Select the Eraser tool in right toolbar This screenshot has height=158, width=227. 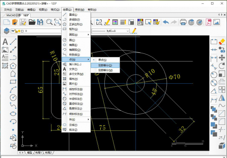pyautogui.click(x=222, y=42)
